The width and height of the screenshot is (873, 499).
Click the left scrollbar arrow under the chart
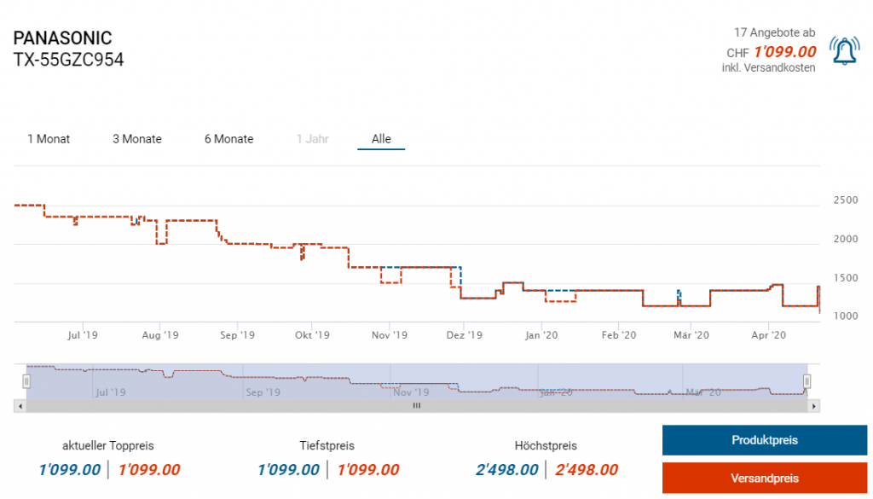point(19,406)
